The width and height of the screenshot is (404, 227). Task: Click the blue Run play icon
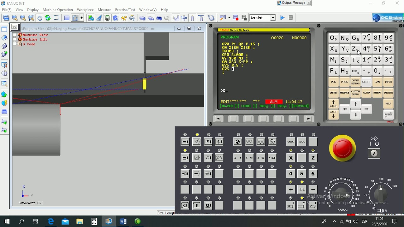pyautogui.click(x=282, y=18)
